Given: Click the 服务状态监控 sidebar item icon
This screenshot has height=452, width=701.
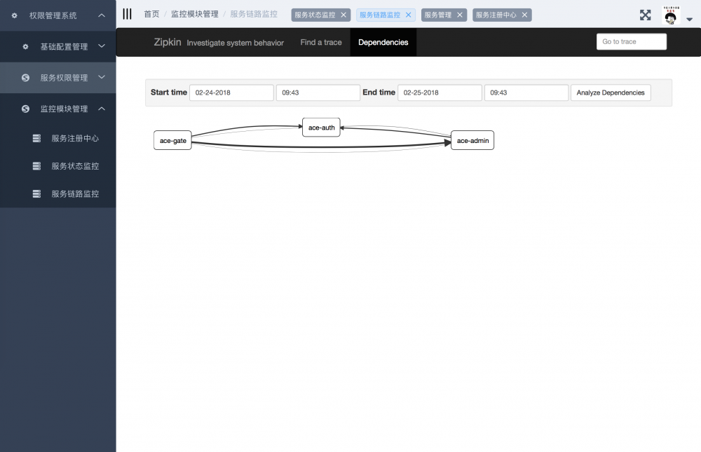Looking at the screenshot, I should pos(36,166).
